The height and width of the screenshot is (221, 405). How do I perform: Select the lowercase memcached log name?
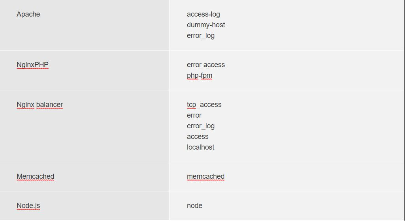[x=205, y=176]
